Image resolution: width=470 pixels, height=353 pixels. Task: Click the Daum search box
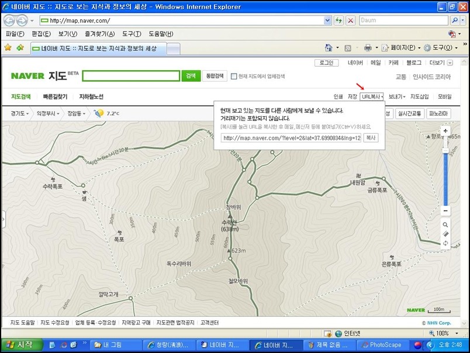[404, 20]
